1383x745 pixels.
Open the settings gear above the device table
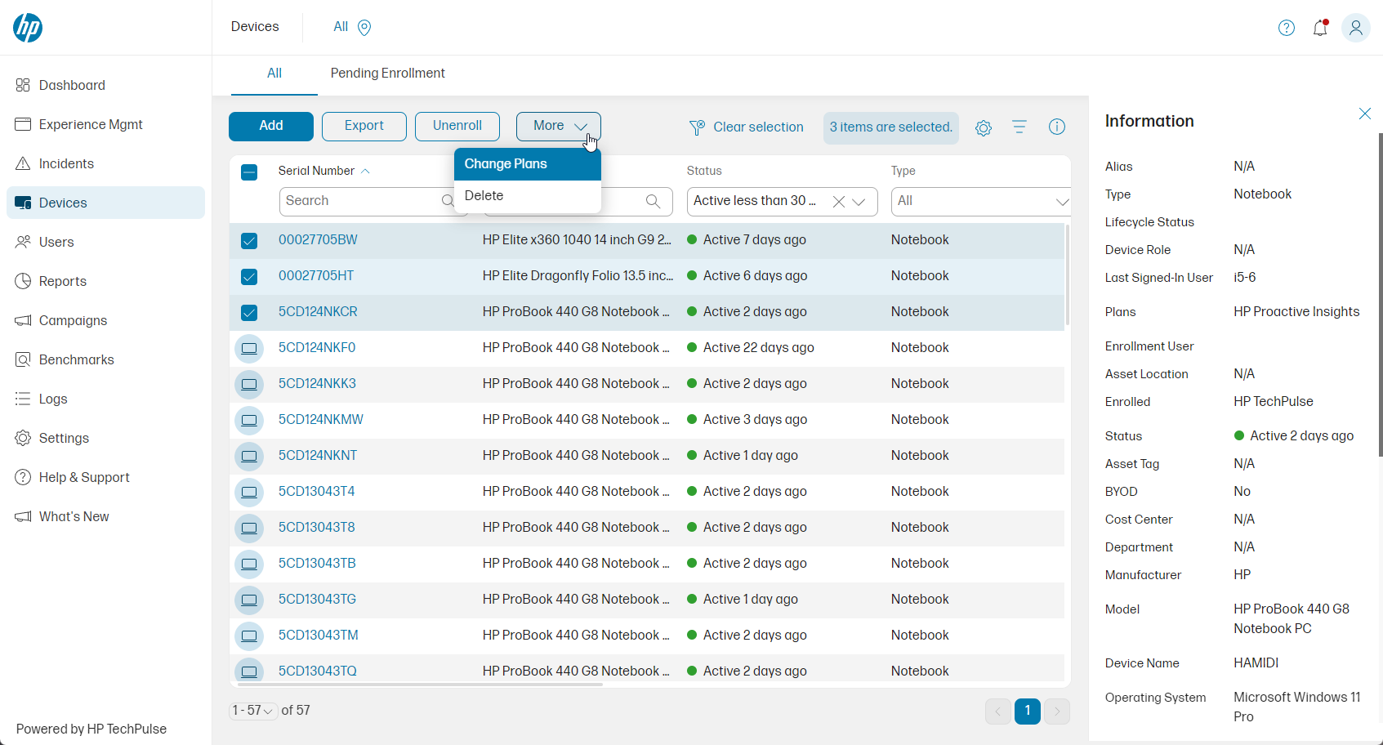pos(983,127)
